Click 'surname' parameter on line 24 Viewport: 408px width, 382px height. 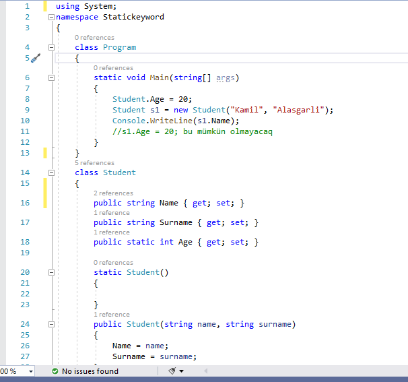275,324
